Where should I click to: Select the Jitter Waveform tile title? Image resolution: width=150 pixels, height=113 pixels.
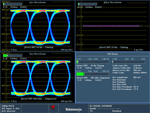(112, 2)
